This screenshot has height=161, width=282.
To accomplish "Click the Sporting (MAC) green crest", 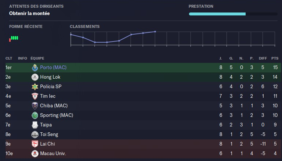I will (x=35, y=115).
